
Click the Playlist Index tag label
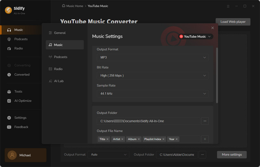152,139
